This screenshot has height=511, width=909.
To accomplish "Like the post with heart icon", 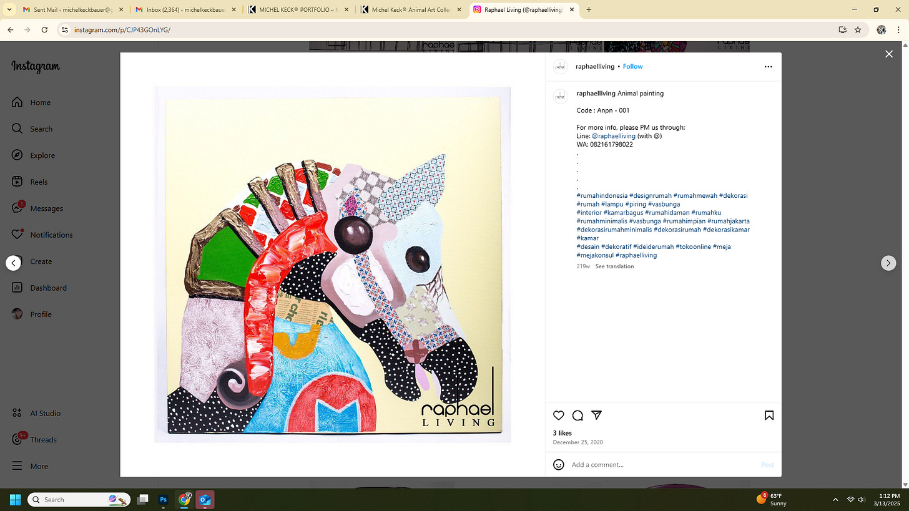I will pyautogui.click(x=559, y=416).
